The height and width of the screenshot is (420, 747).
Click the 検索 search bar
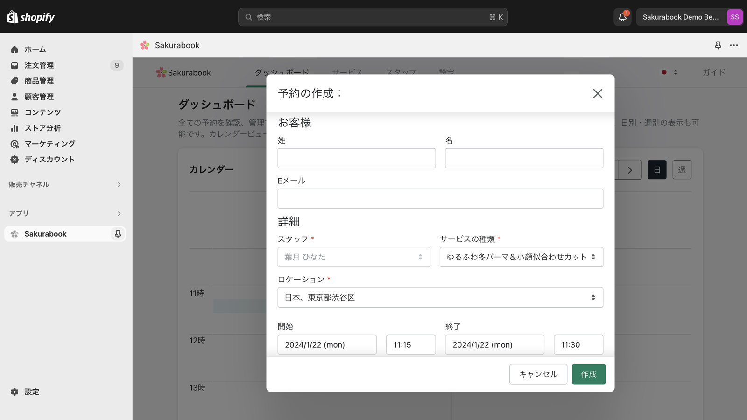[x=373, y=17]
